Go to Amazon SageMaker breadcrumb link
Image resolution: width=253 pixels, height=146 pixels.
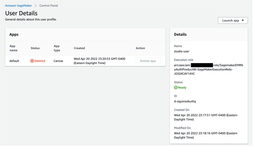18,6
